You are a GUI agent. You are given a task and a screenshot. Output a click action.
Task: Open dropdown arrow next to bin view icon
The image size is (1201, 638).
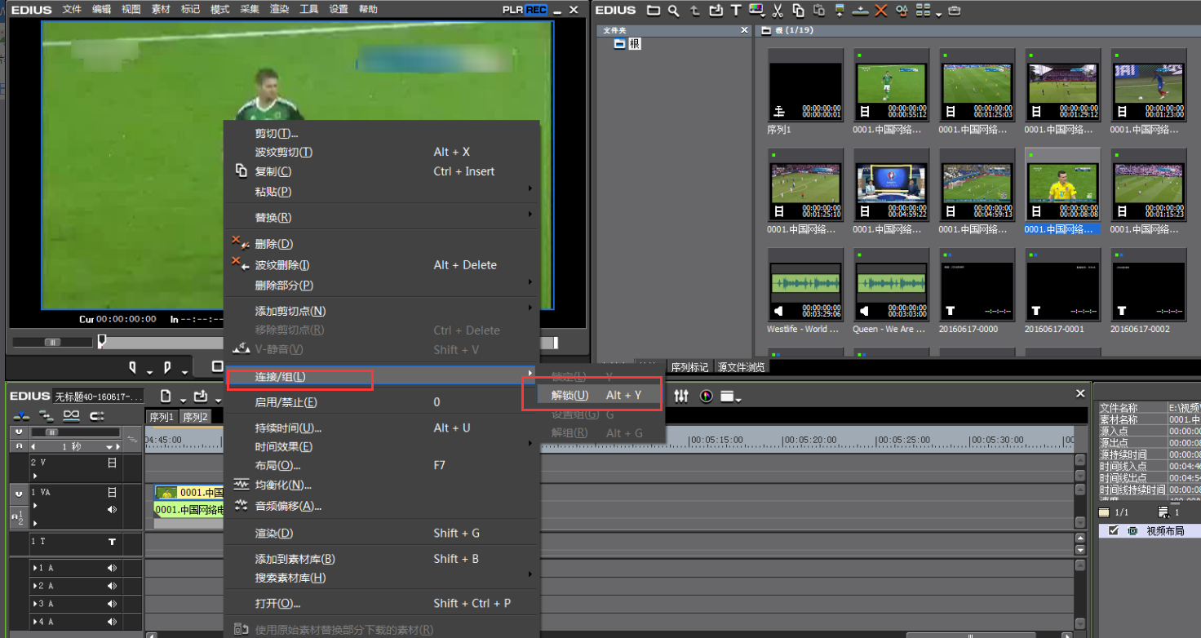[x=938, y=15]
